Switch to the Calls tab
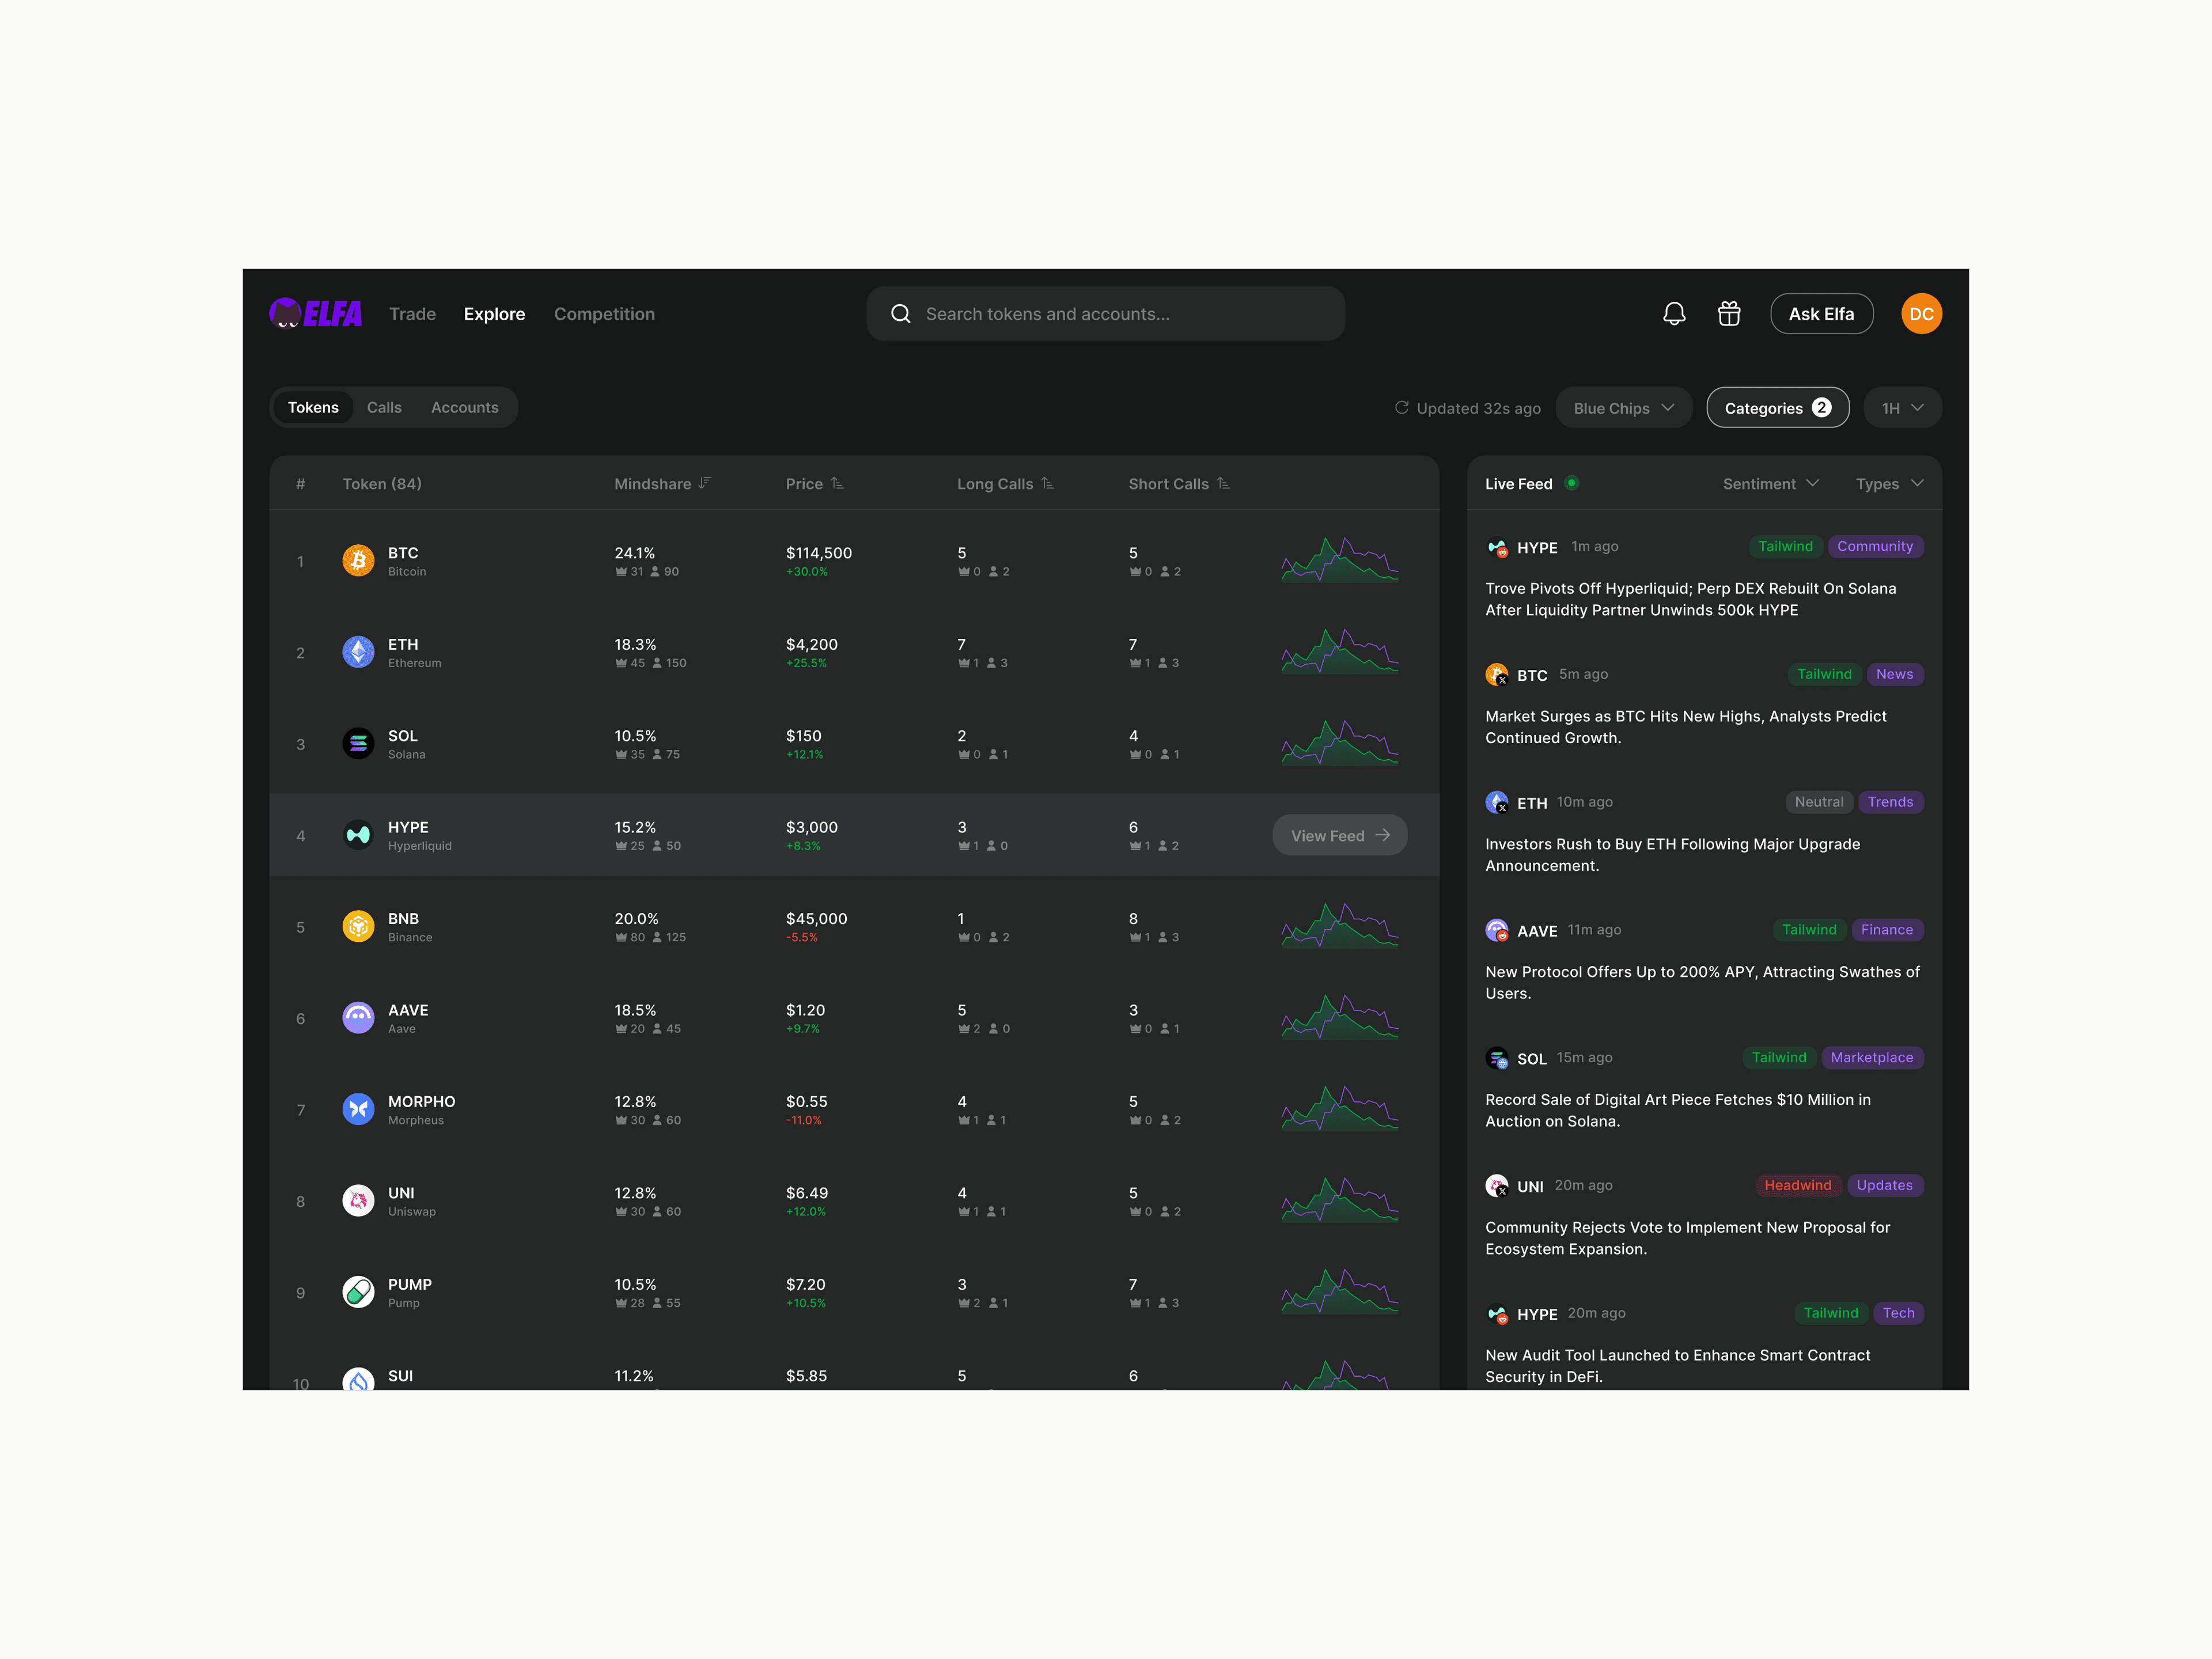 [384, 408]
